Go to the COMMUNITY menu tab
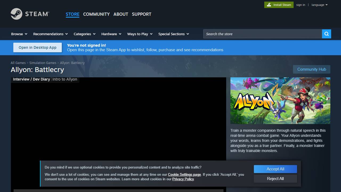This screenshot has height=192, width=341. point(96,14)
